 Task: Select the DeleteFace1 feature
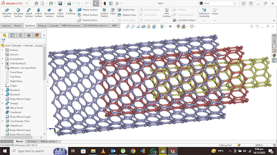coord(14,126)
